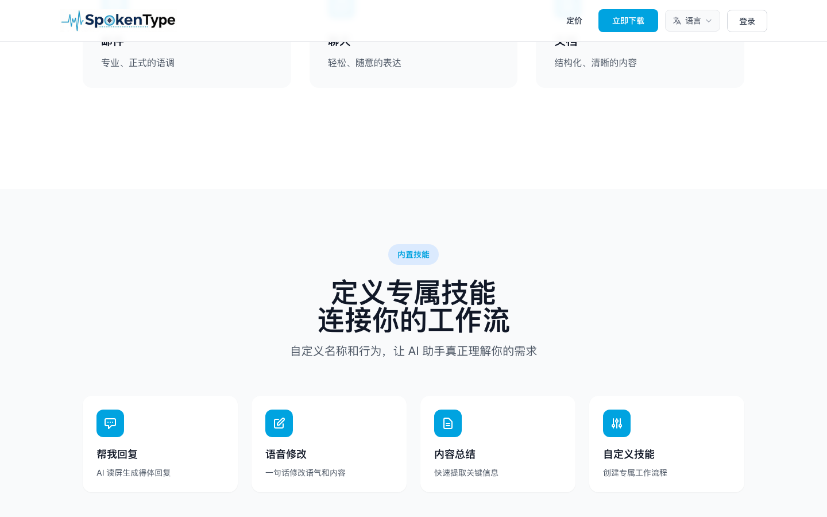Click the 帮我回复 chat bubble icon
Image resolution: width=827 pixels, height=517 pixels.
point(110,423)
